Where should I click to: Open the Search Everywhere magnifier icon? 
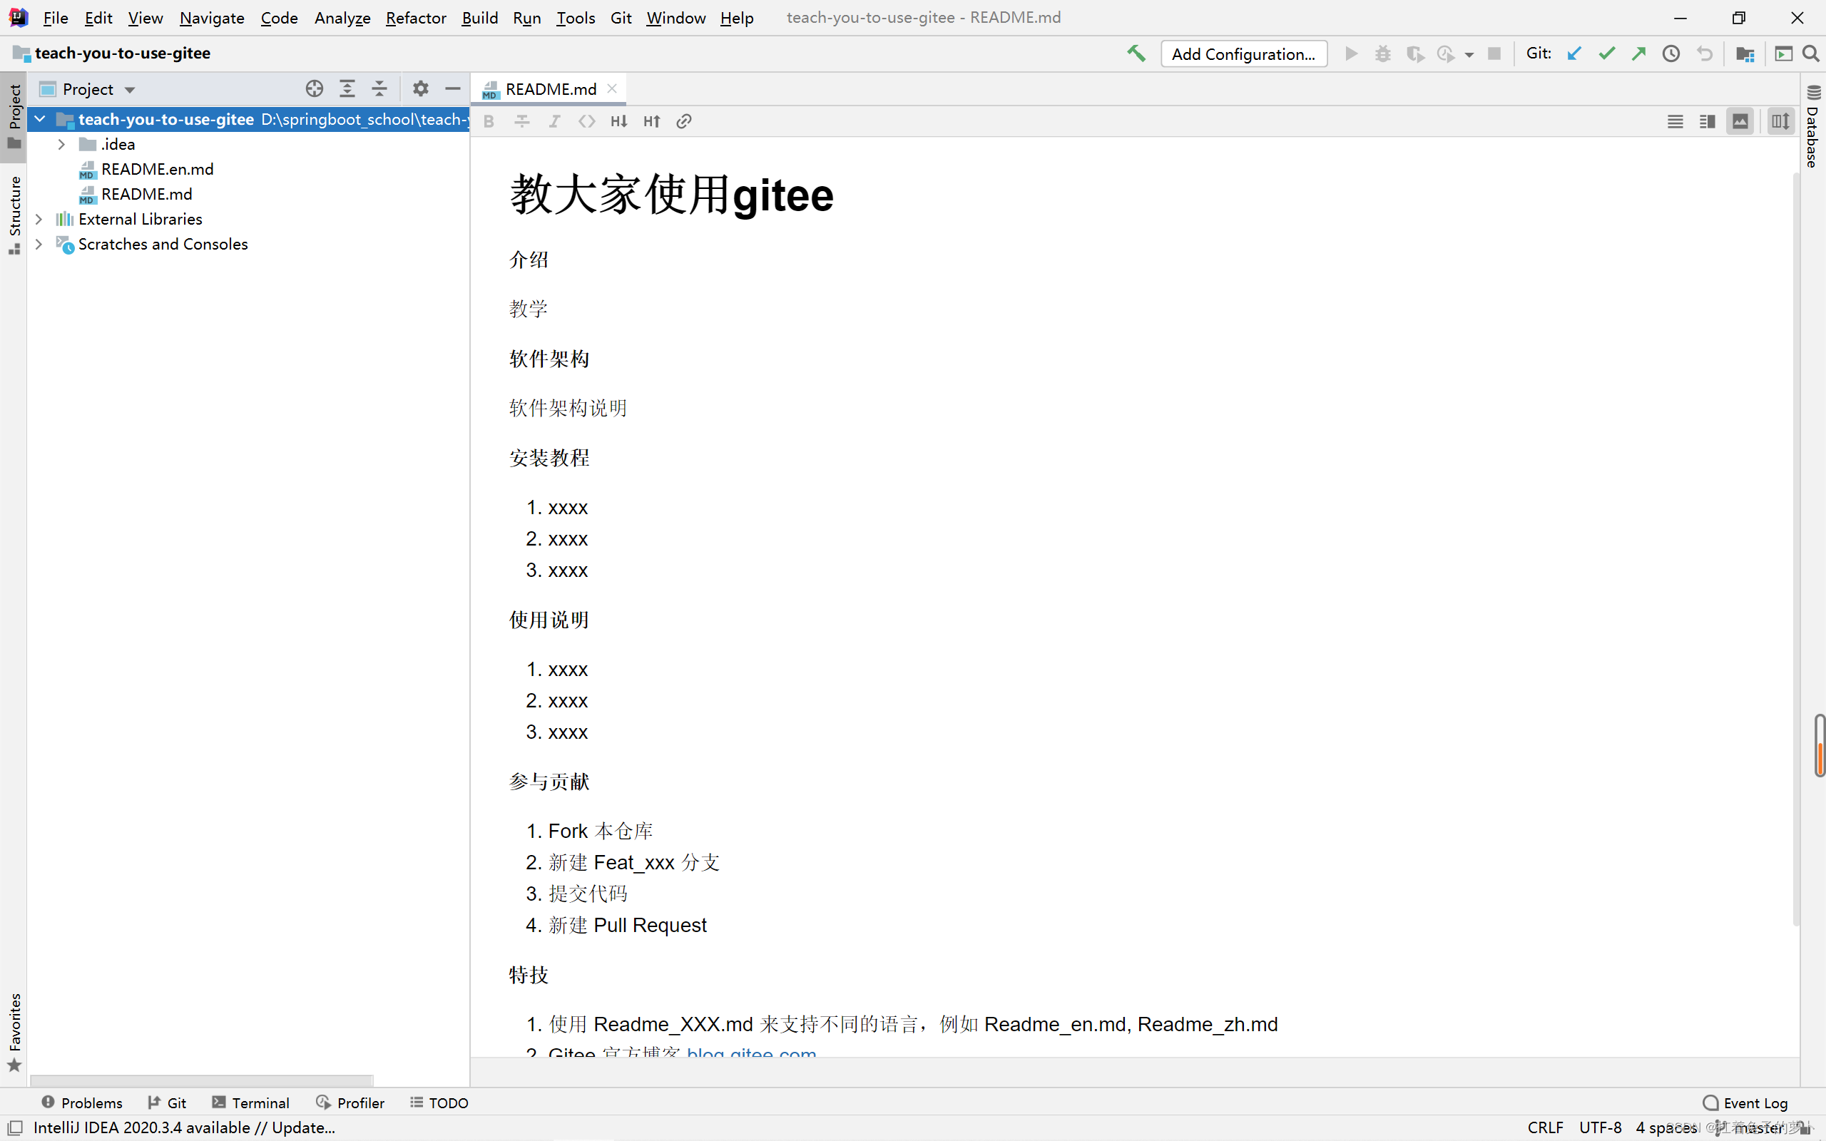pos(1810,53)
